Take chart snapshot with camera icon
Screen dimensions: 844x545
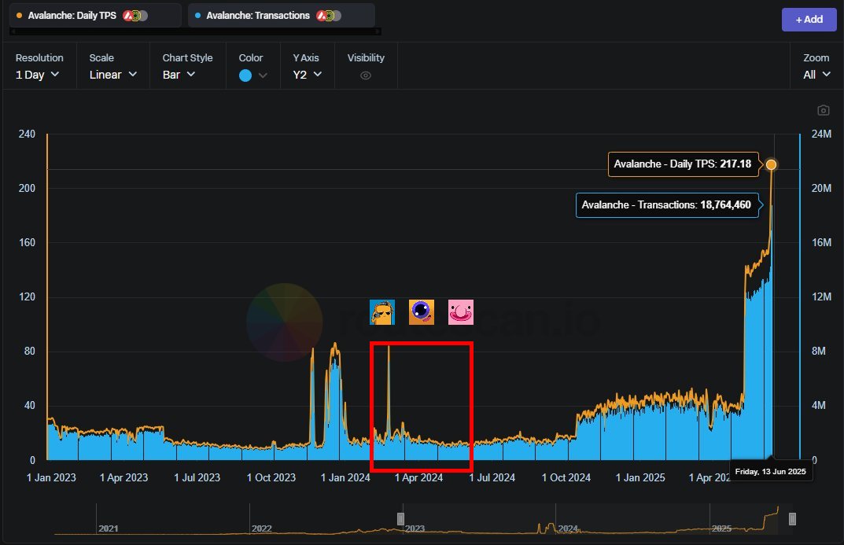823,110
